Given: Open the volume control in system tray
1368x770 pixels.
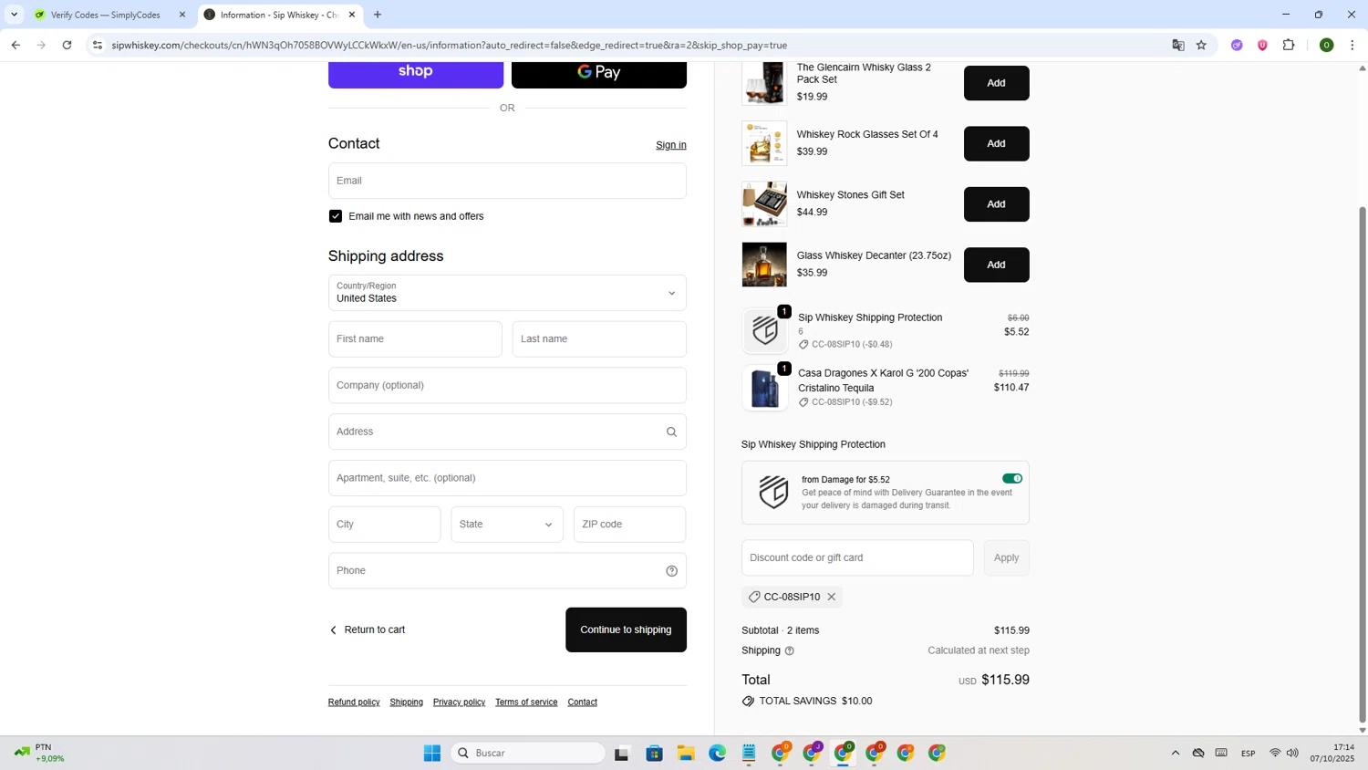Looking at the screenshot, I should coord(1293,753).
